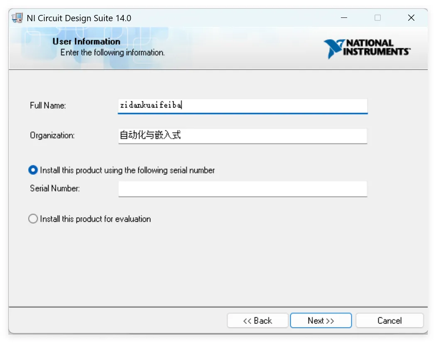Click the disabled maximize window button
Viewport: 436px width, 343px height.
[377, 18]
